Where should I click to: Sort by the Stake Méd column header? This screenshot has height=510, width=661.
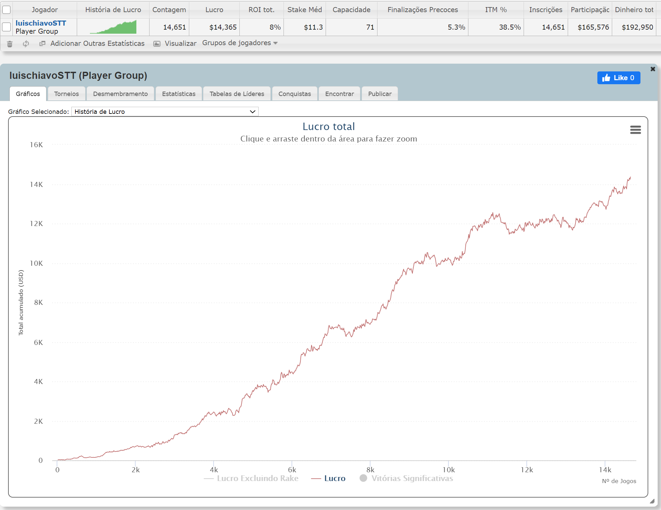click(x=304, y=10)
